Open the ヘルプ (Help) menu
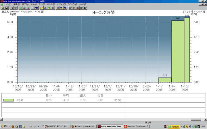This screenshot has width=207, height=129. (83, 5)
